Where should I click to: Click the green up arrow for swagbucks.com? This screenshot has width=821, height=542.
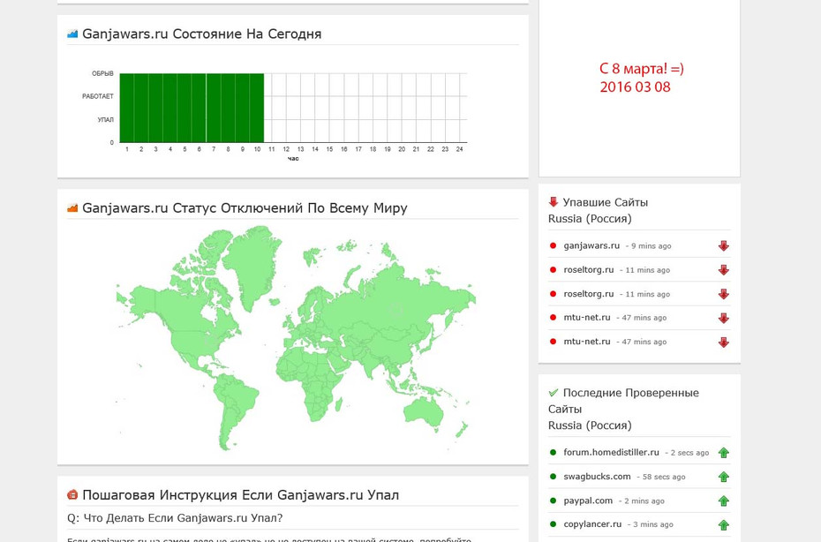[x=724, y=477]
